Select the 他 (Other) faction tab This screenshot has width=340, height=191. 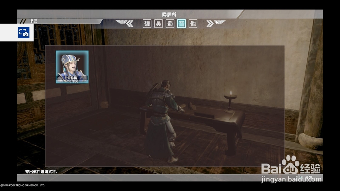[x=193, y=23]
